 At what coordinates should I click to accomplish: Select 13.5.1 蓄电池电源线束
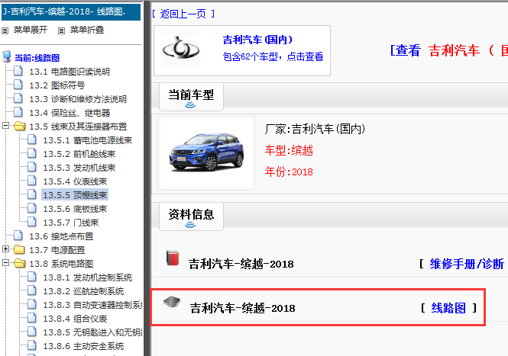click(88, 140)
